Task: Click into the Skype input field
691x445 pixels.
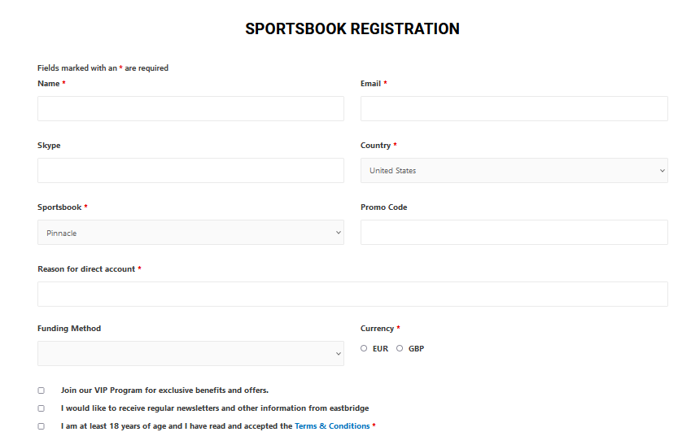Action: click(x=190, y=171)
